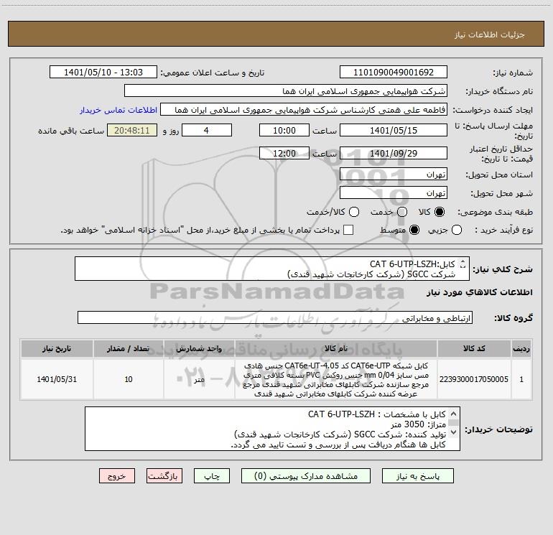Screen dimensions: 553x535
Task: Click the quantity cell 10
Action: [129, 379]
